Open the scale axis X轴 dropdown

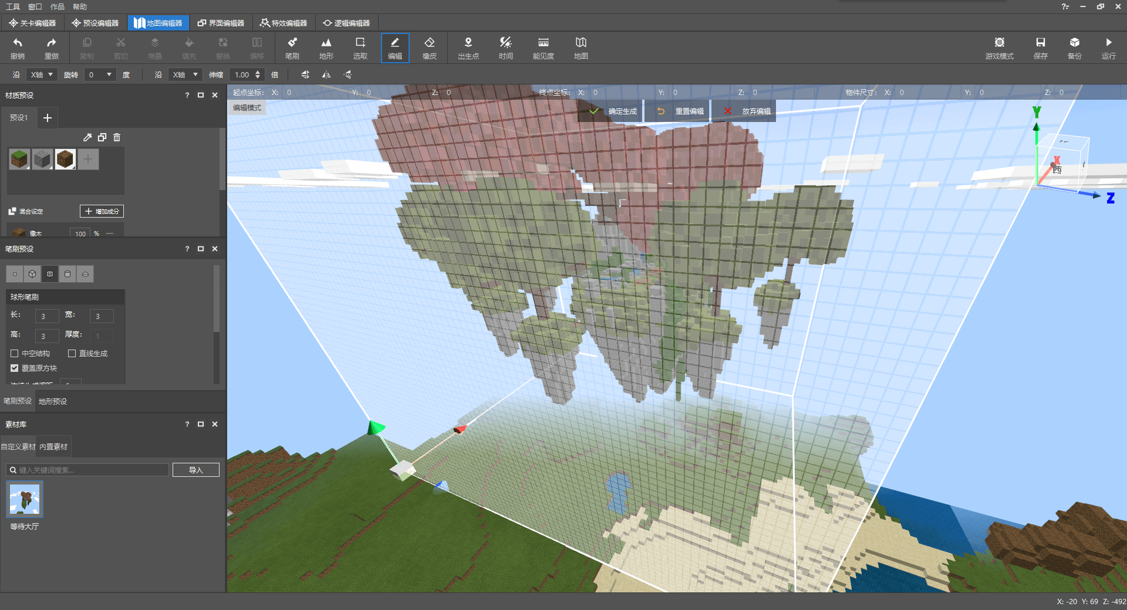pyautogui.click(x=184, y=75)
